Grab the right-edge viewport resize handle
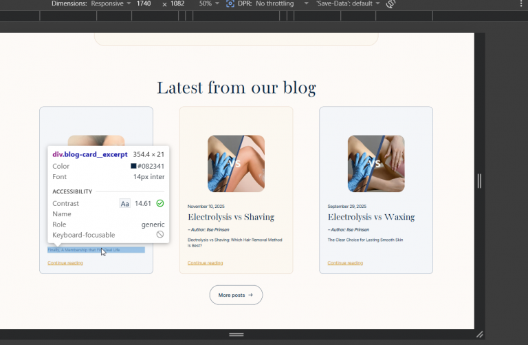The image size is (528, 345). (x=479, y=180)
